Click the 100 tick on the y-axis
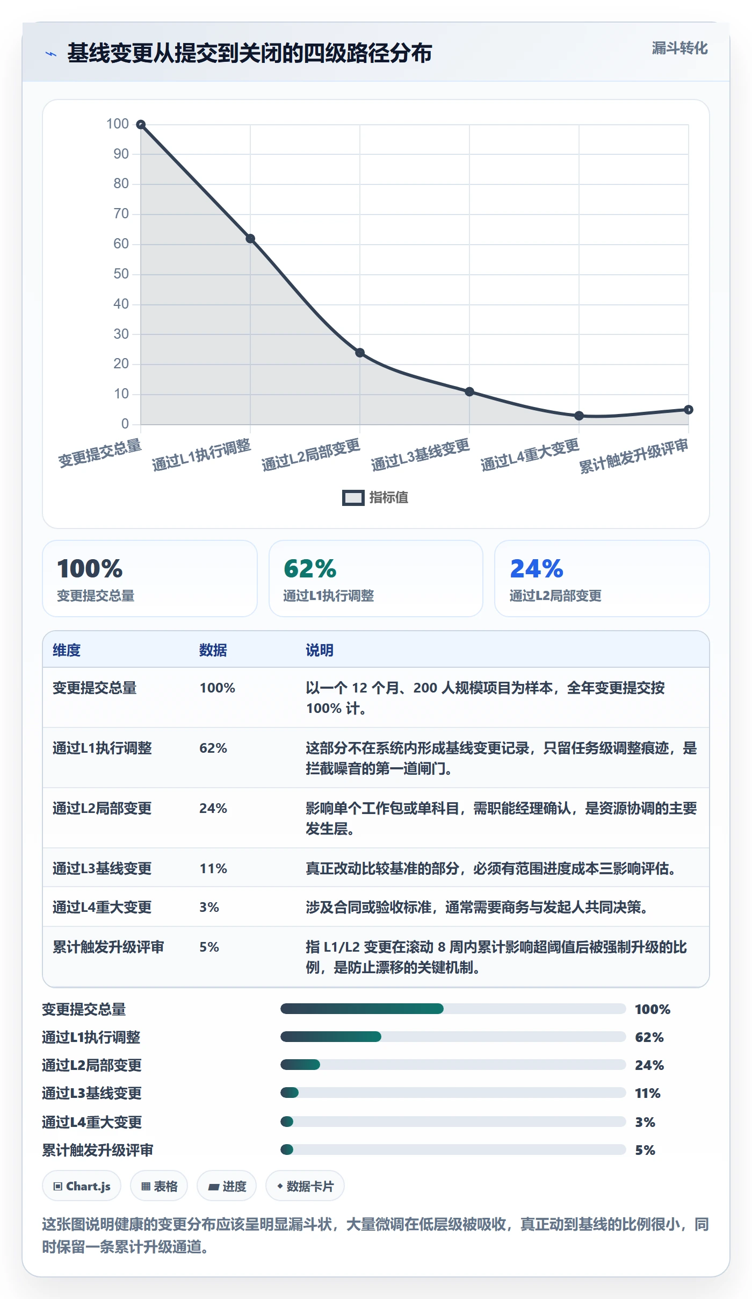The image size is (752, 1299). coord(118,124)
